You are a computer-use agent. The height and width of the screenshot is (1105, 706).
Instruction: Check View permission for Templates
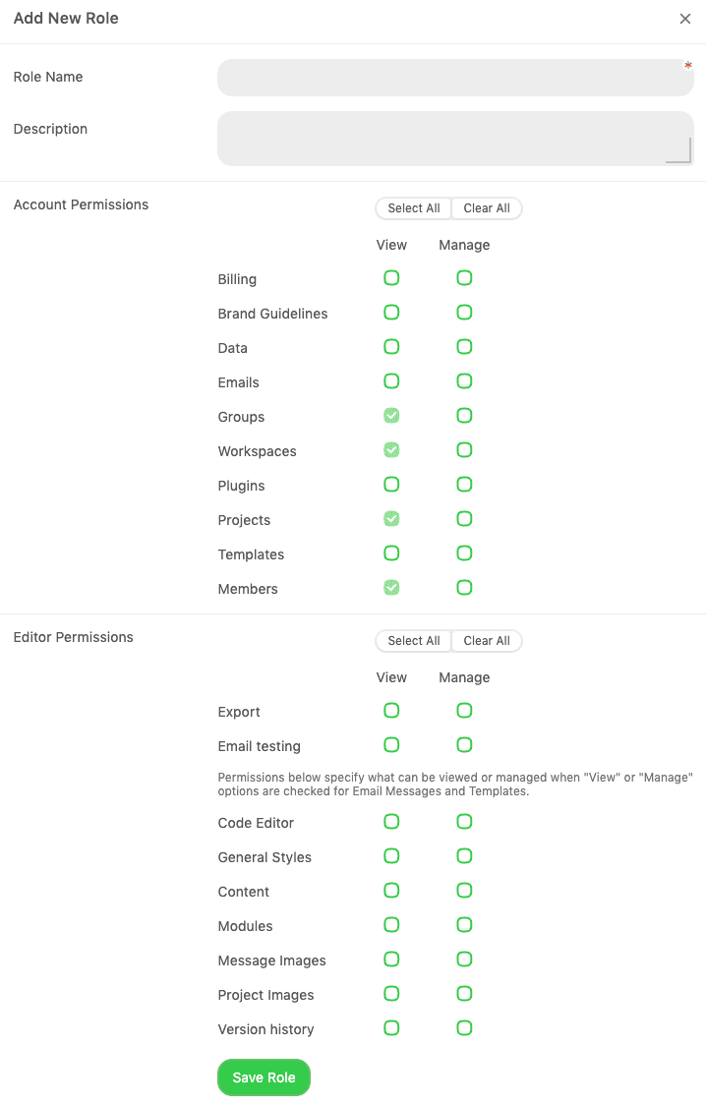[x=391, y=553]
